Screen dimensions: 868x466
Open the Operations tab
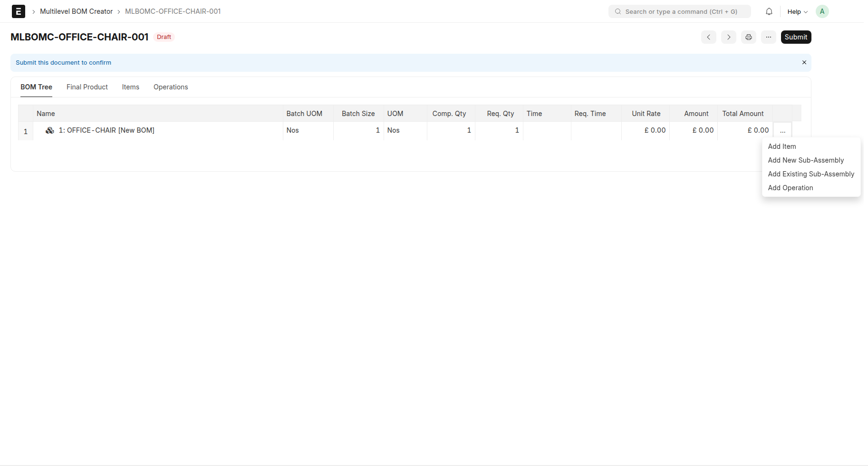tap(170, 87)
